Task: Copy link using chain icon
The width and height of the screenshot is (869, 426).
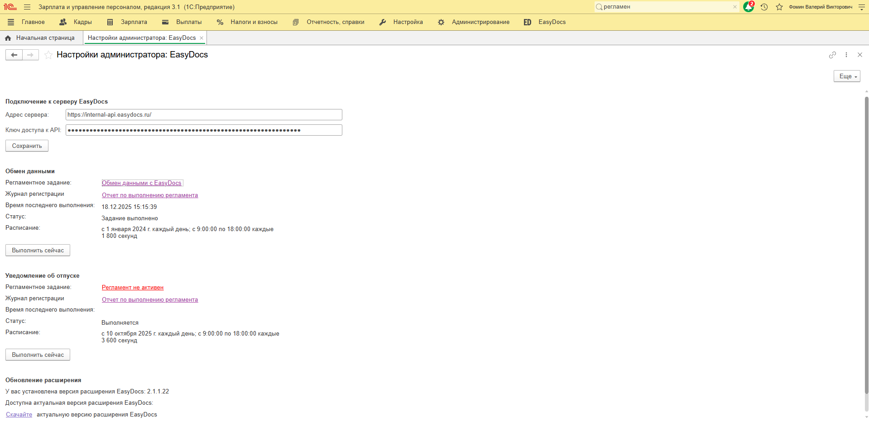Action: tap(832, 55)
